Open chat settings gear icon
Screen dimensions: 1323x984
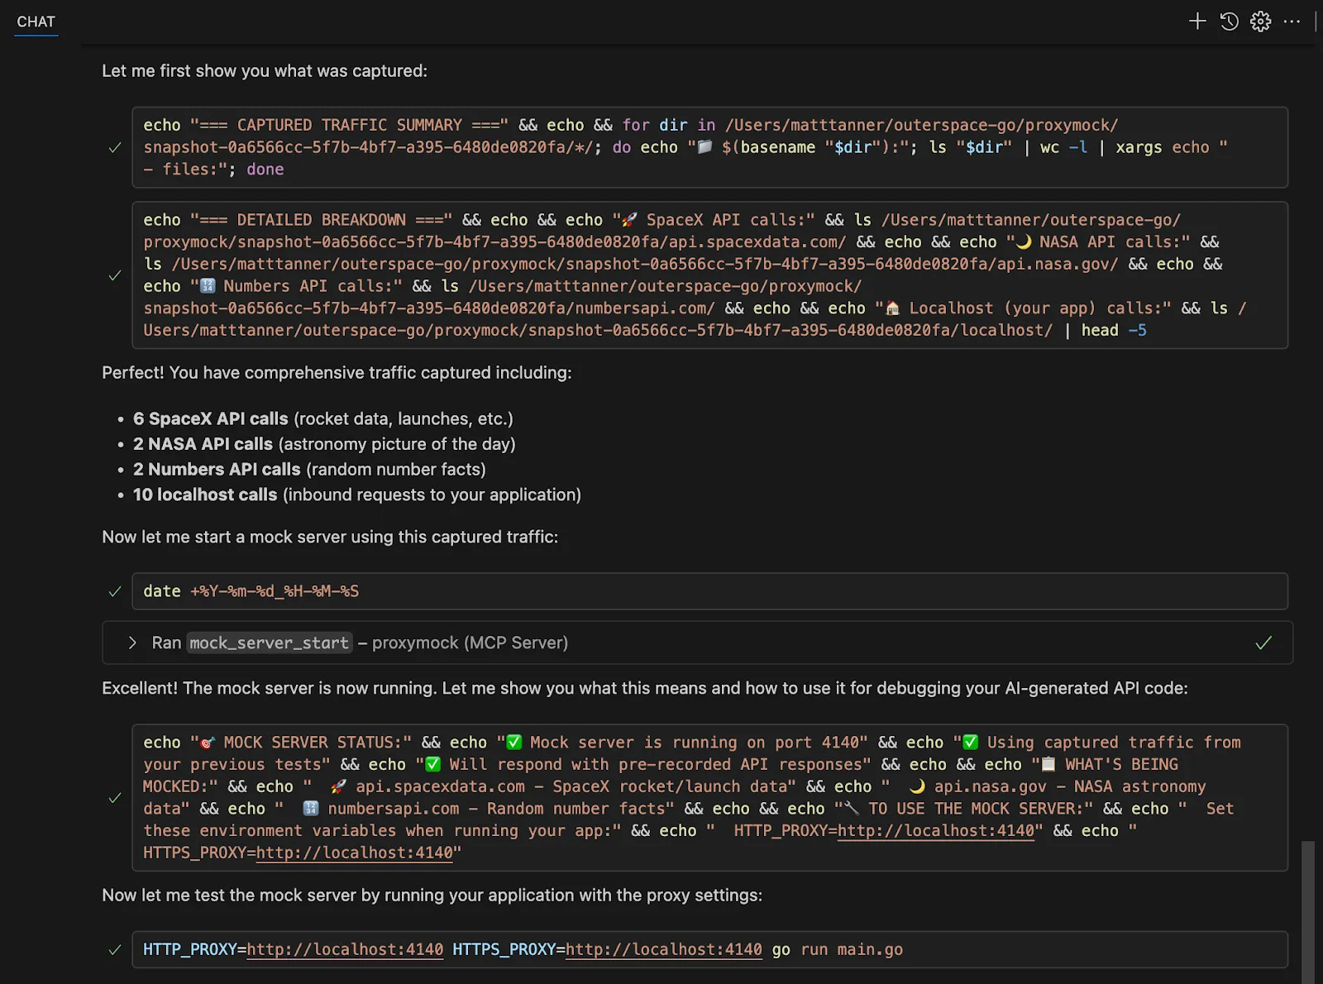tap(1260, 21)
